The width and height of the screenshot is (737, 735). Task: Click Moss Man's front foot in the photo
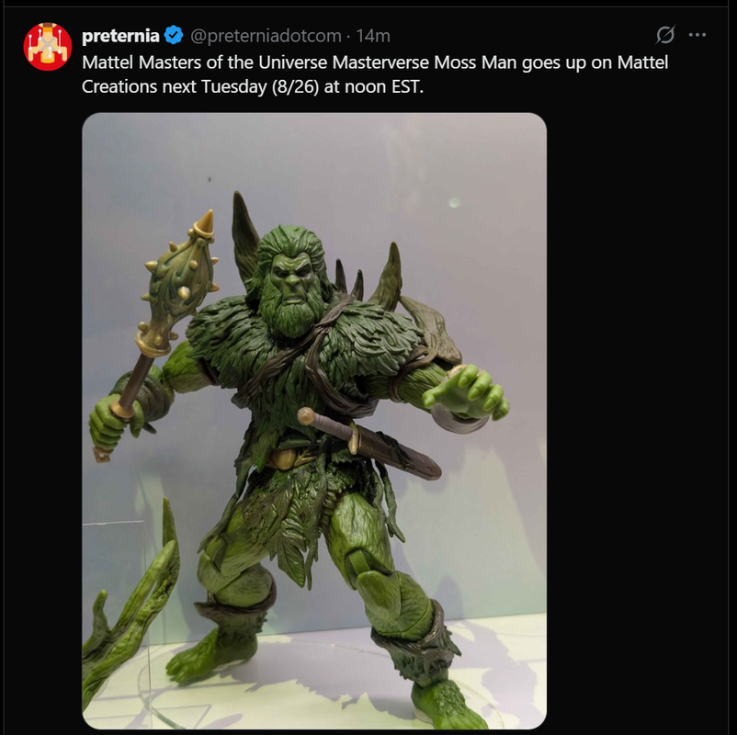coord(450,703)
